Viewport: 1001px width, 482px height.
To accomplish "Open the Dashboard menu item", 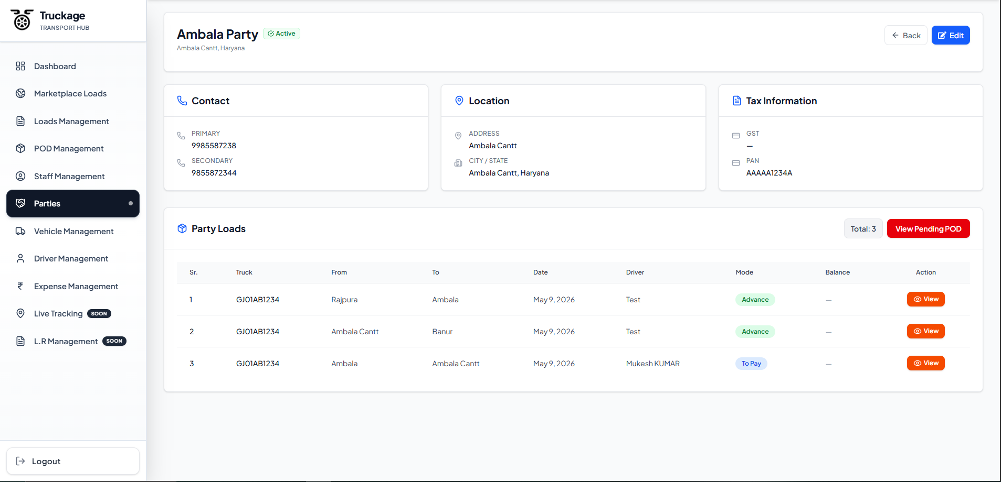I will coord(73,66).
